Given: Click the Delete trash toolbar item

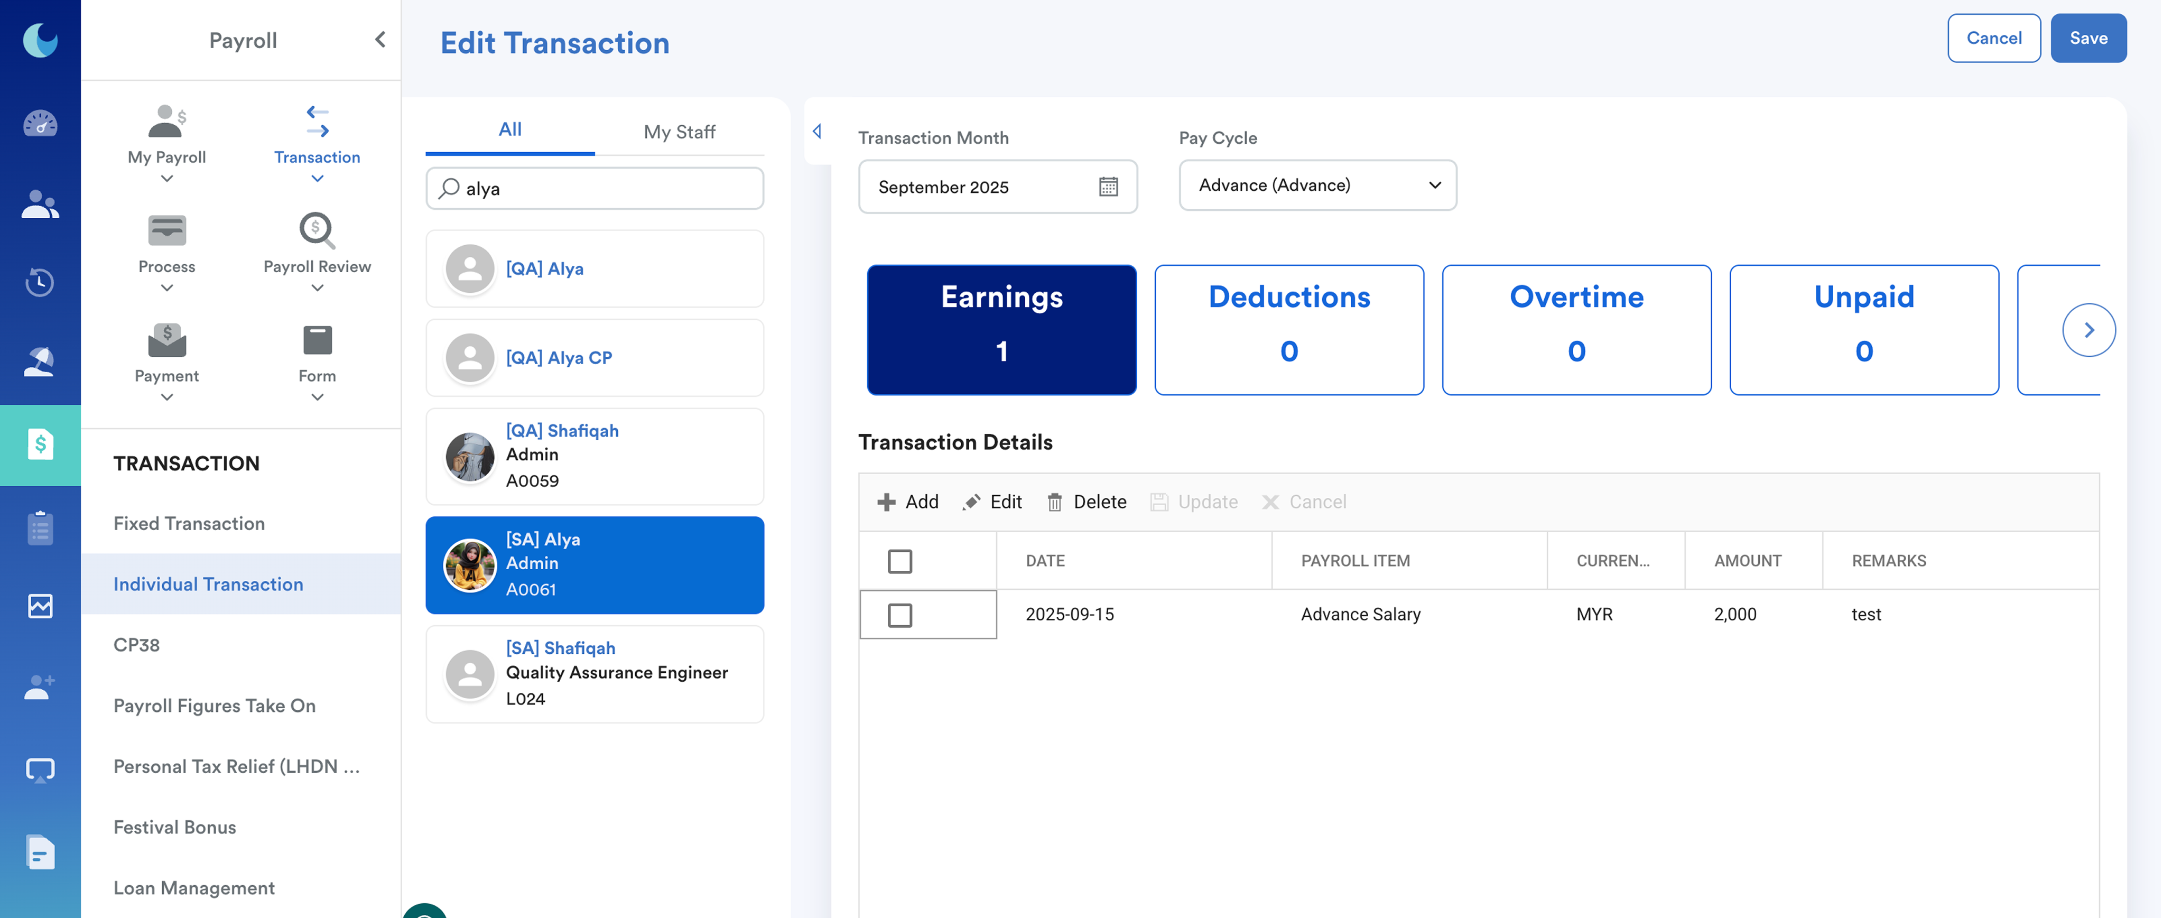Looking at the screenshot, I should click(1085, 502).
